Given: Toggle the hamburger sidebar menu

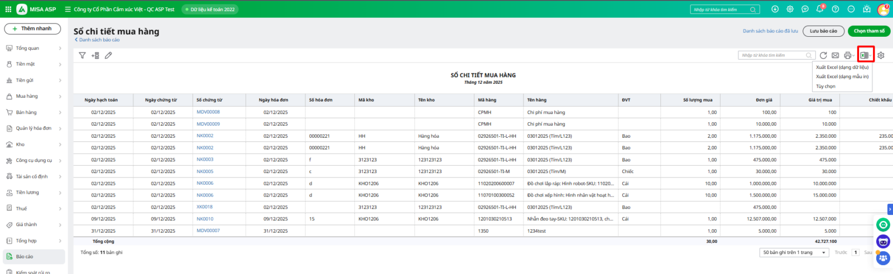Looking at the screenshot, I should pyautogui.click(x=68, y=9).
